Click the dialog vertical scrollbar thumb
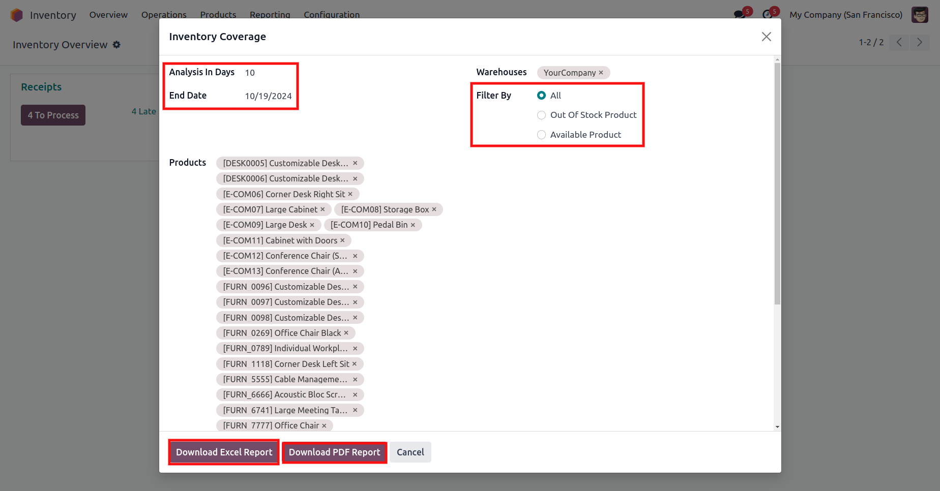The height and width of the screenshot is (491, 940). point(777,183)
